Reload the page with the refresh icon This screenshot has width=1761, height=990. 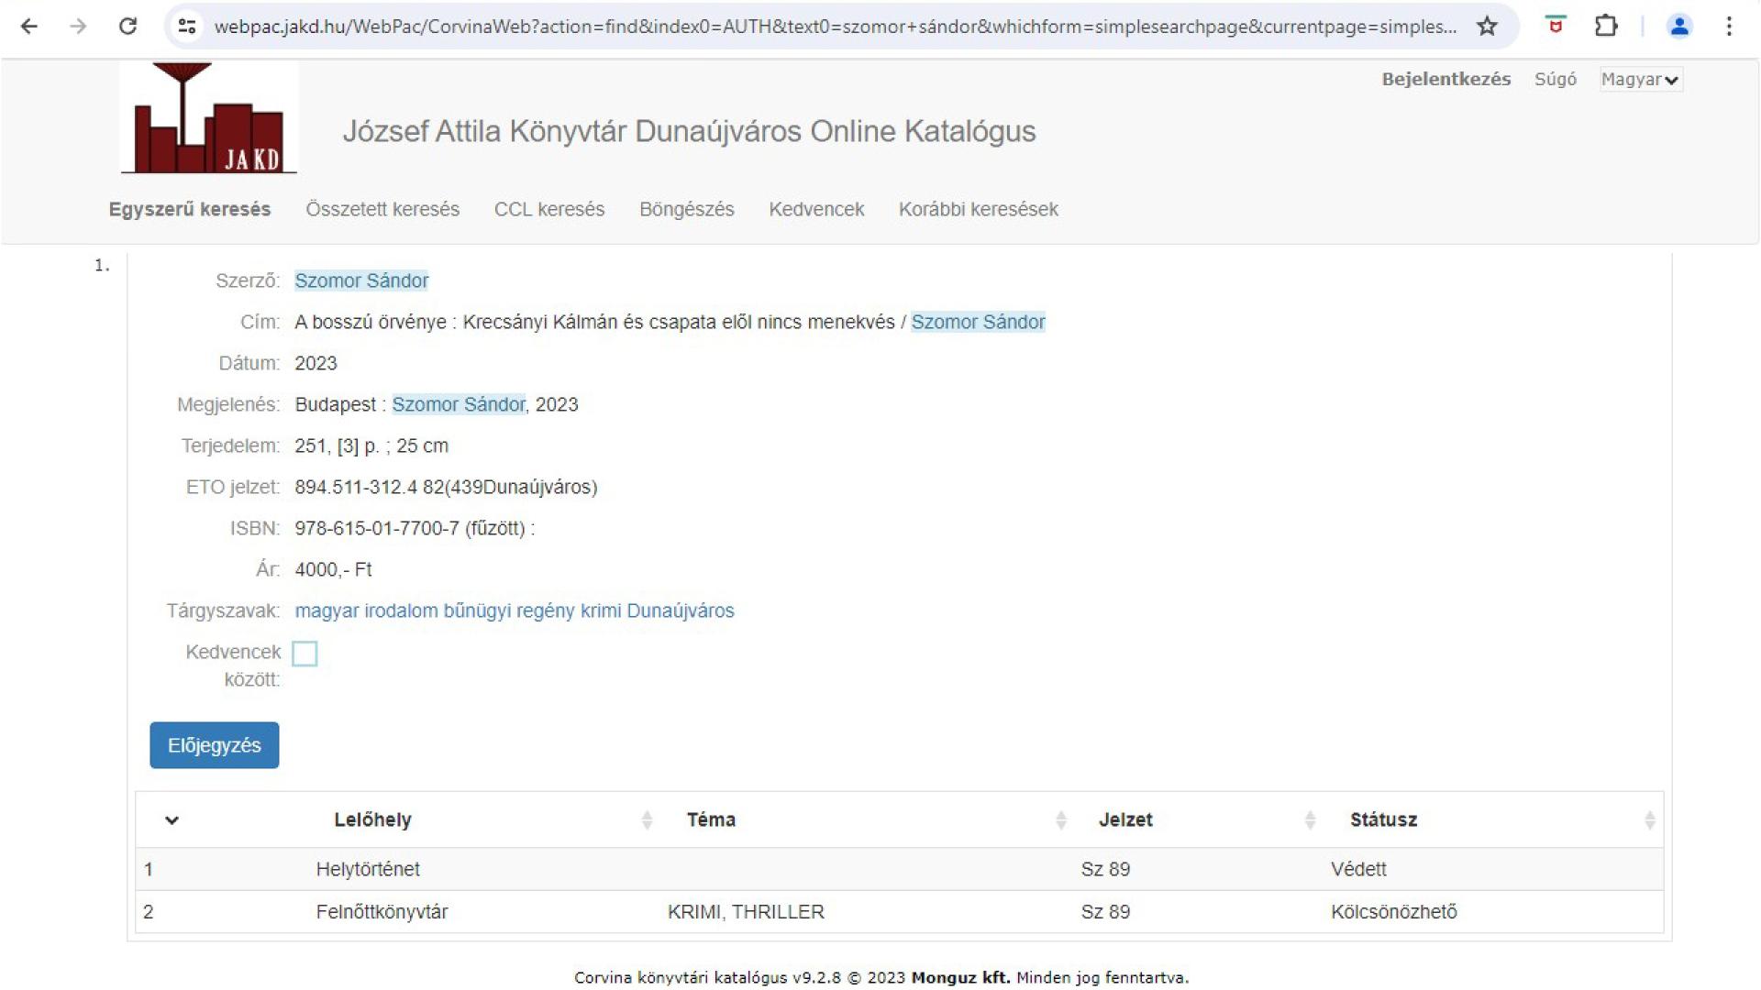[x=127, y=27]
